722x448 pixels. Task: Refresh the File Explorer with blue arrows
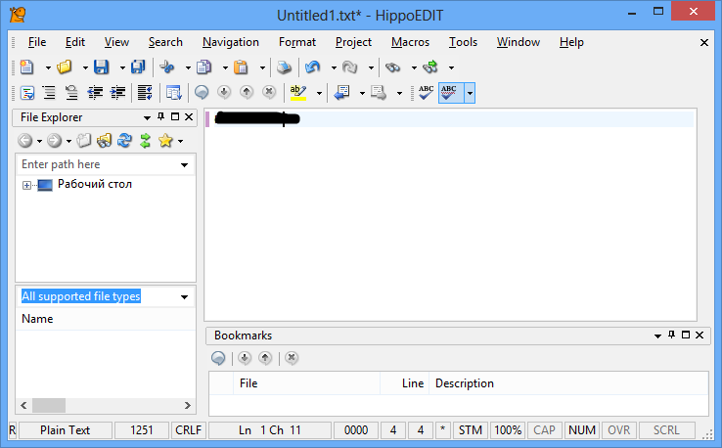[x=124, y=140]
